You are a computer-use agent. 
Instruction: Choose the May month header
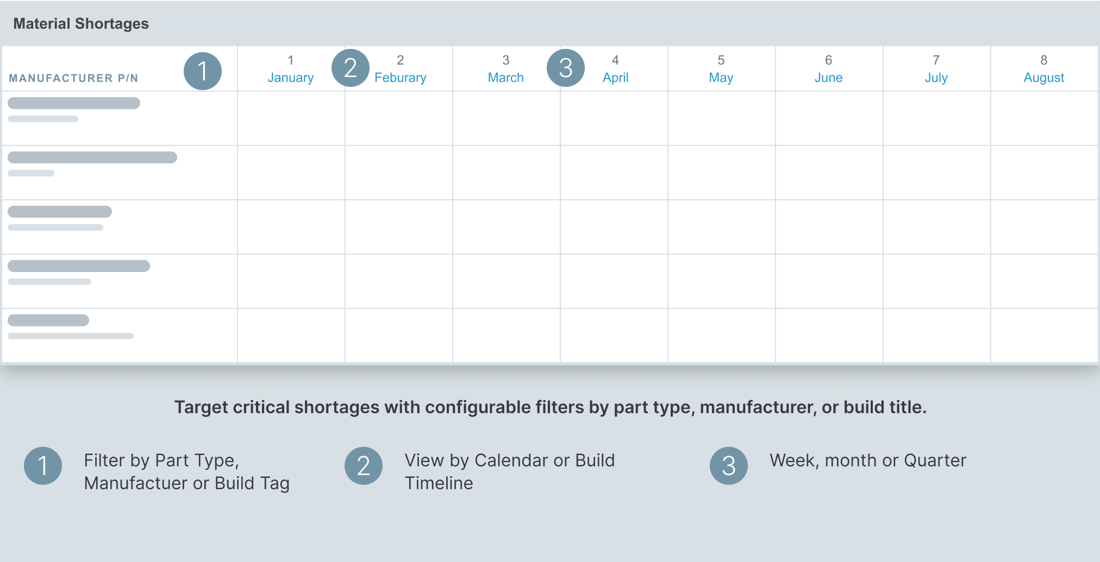[721, 69]
